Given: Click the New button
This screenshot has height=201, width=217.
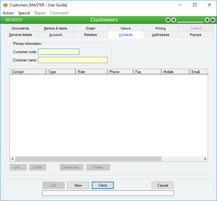Looking at the screenshot, I should click(78, 185).
